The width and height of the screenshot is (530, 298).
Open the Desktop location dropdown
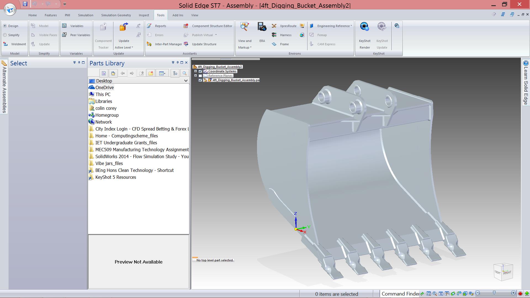(x=186, y=81)
